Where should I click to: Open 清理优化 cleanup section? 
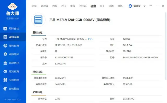(x=13, y=63)
